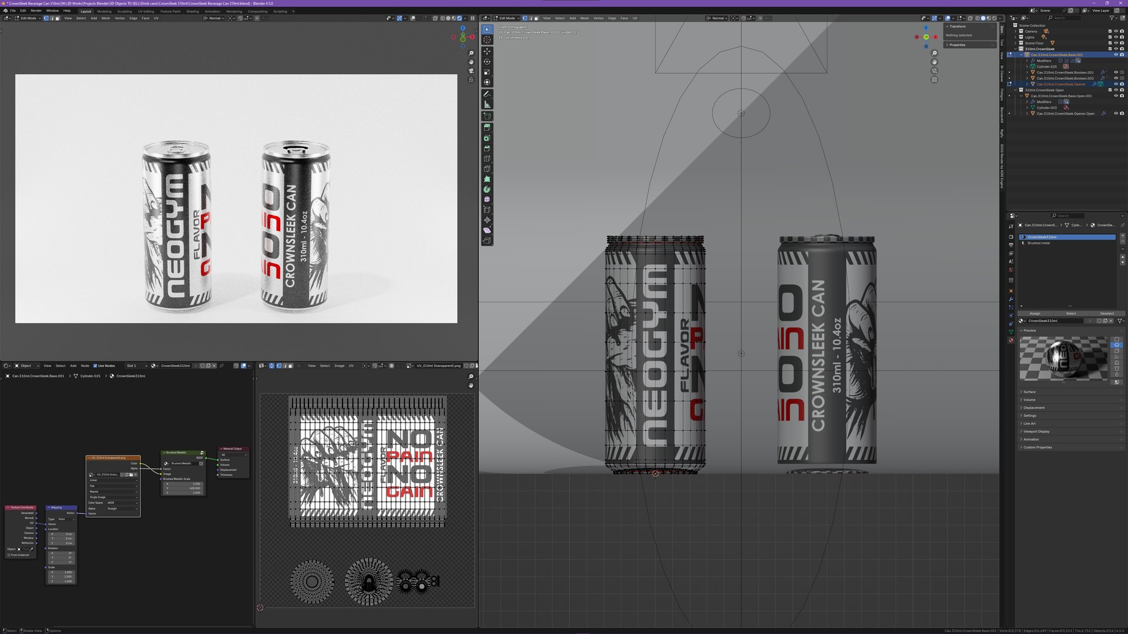The image size is (1128, 634).
Task: Open Mesh menu in right viewport header
Action: [x=585, y=18]
